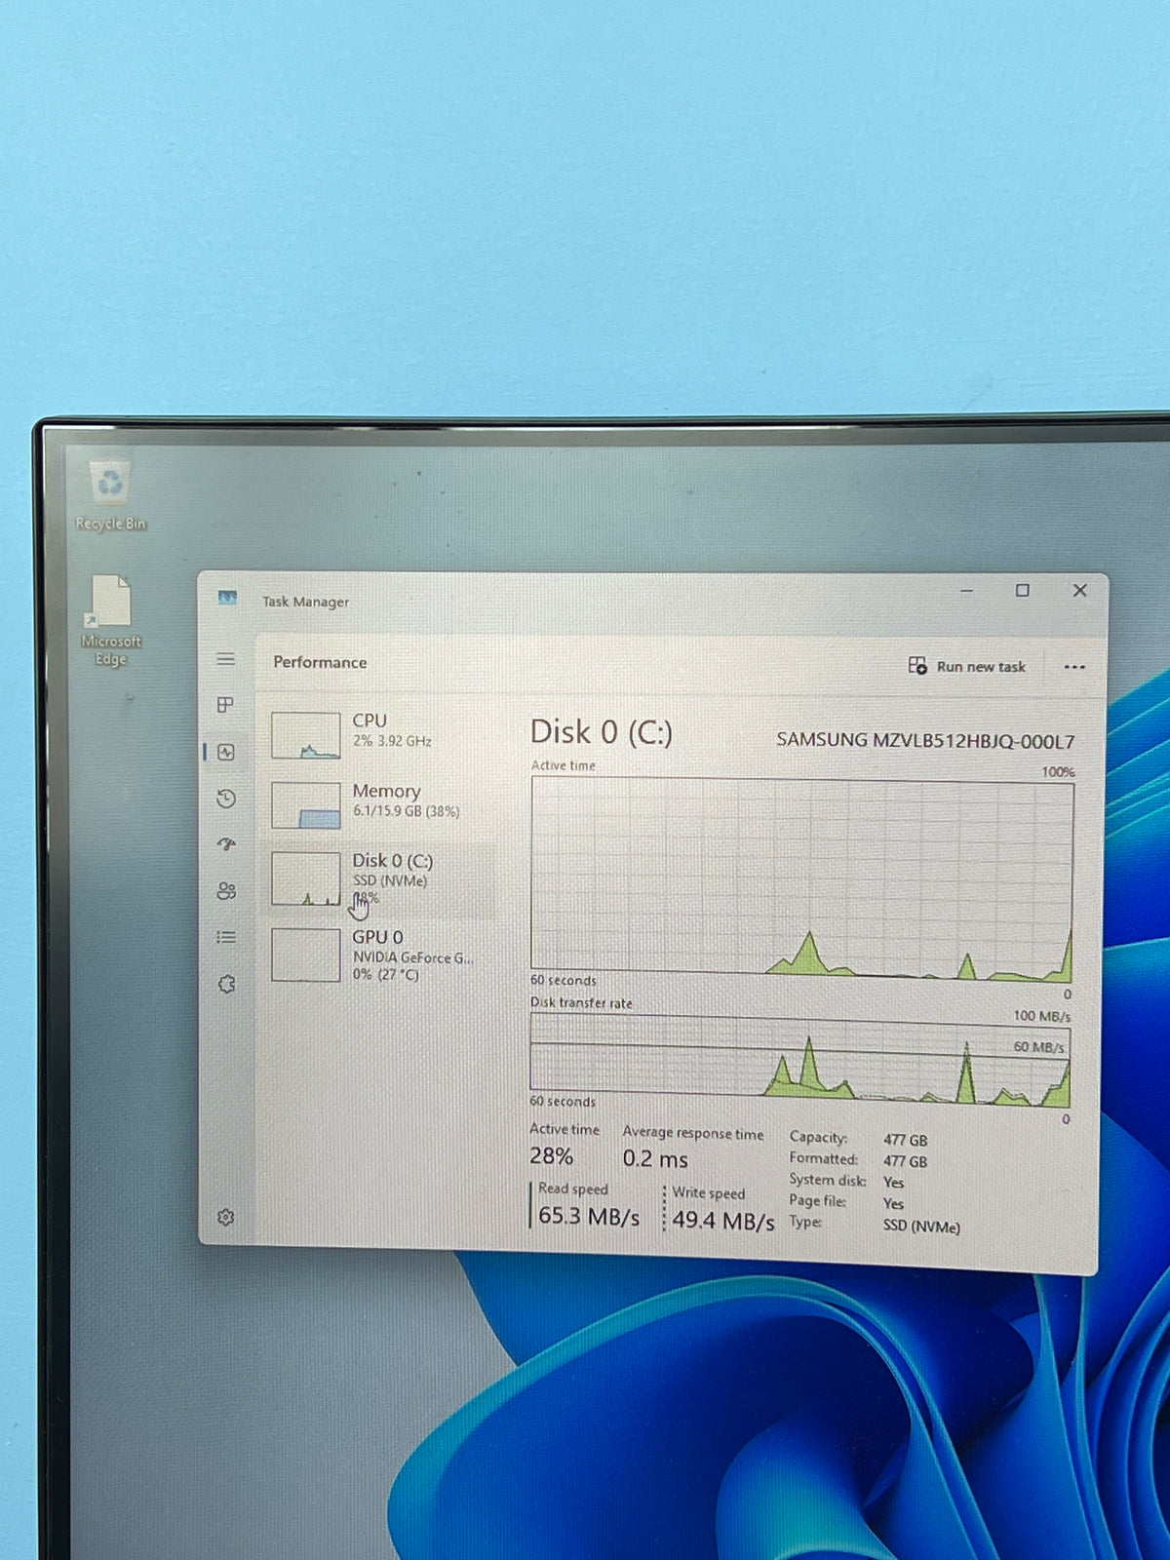The height and width of the screenshot is (1560, 1170).
Task: Open the Microsoft Edge desktop shortcut
Action: point(110,620)
